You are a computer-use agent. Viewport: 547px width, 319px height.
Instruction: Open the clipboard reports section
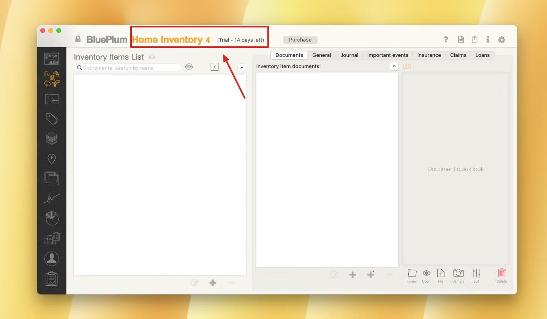52,278
